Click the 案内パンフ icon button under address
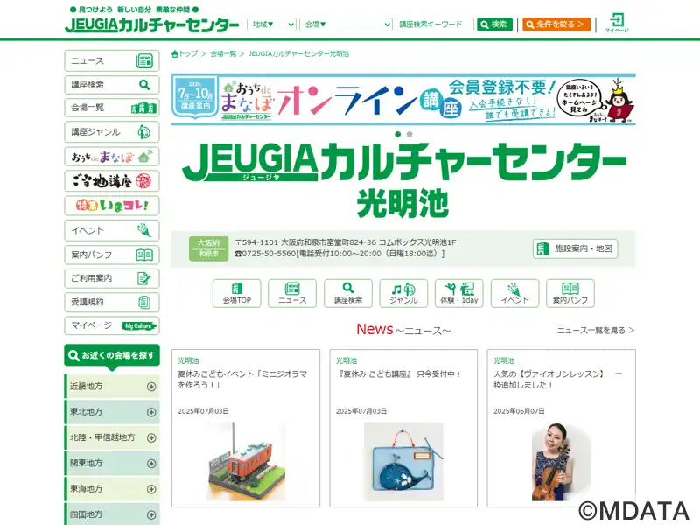The height and width of the screenshot is (525, 700). pyautogui.click(x=570, y=293)
